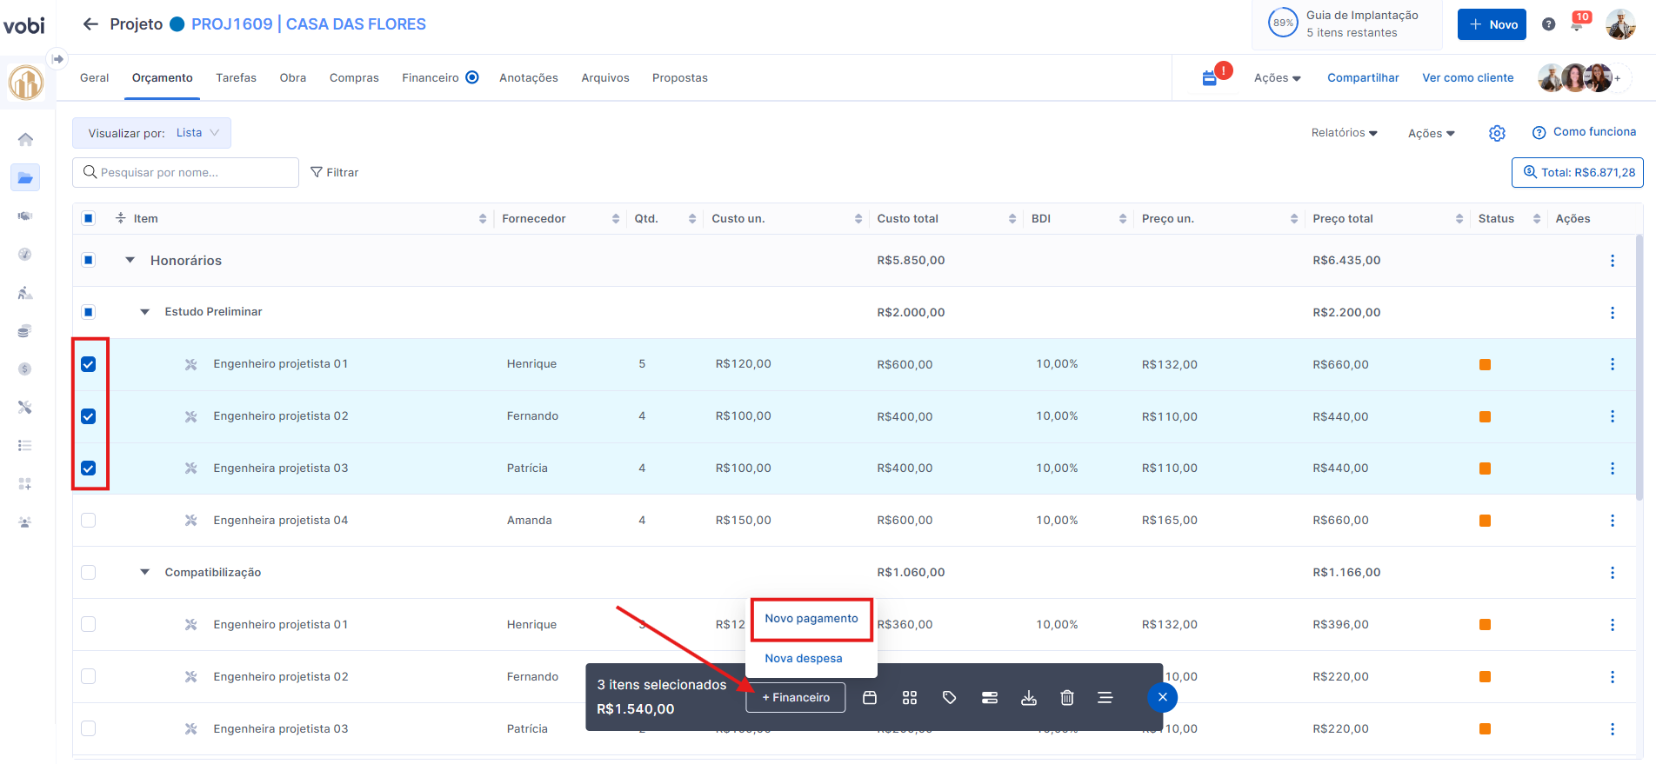Open the handshake icon in left sidebar

pos(25,216)
